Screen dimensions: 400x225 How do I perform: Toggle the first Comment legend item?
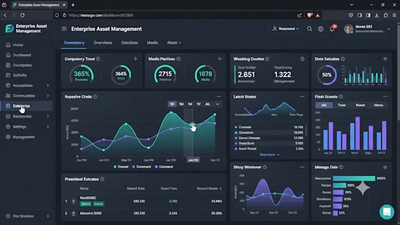point(142,167)
